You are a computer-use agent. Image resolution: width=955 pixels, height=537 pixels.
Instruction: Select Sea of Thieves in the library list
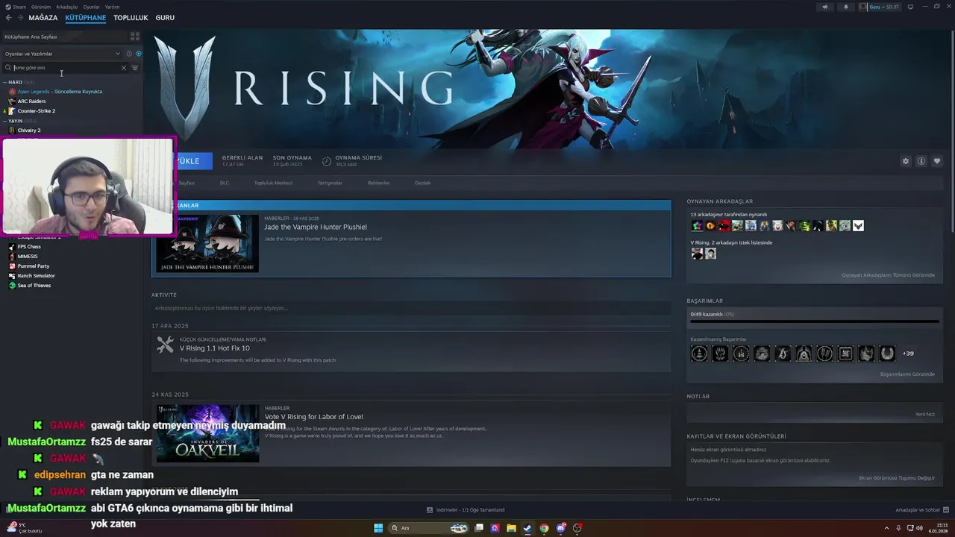[x=34, y=286]
